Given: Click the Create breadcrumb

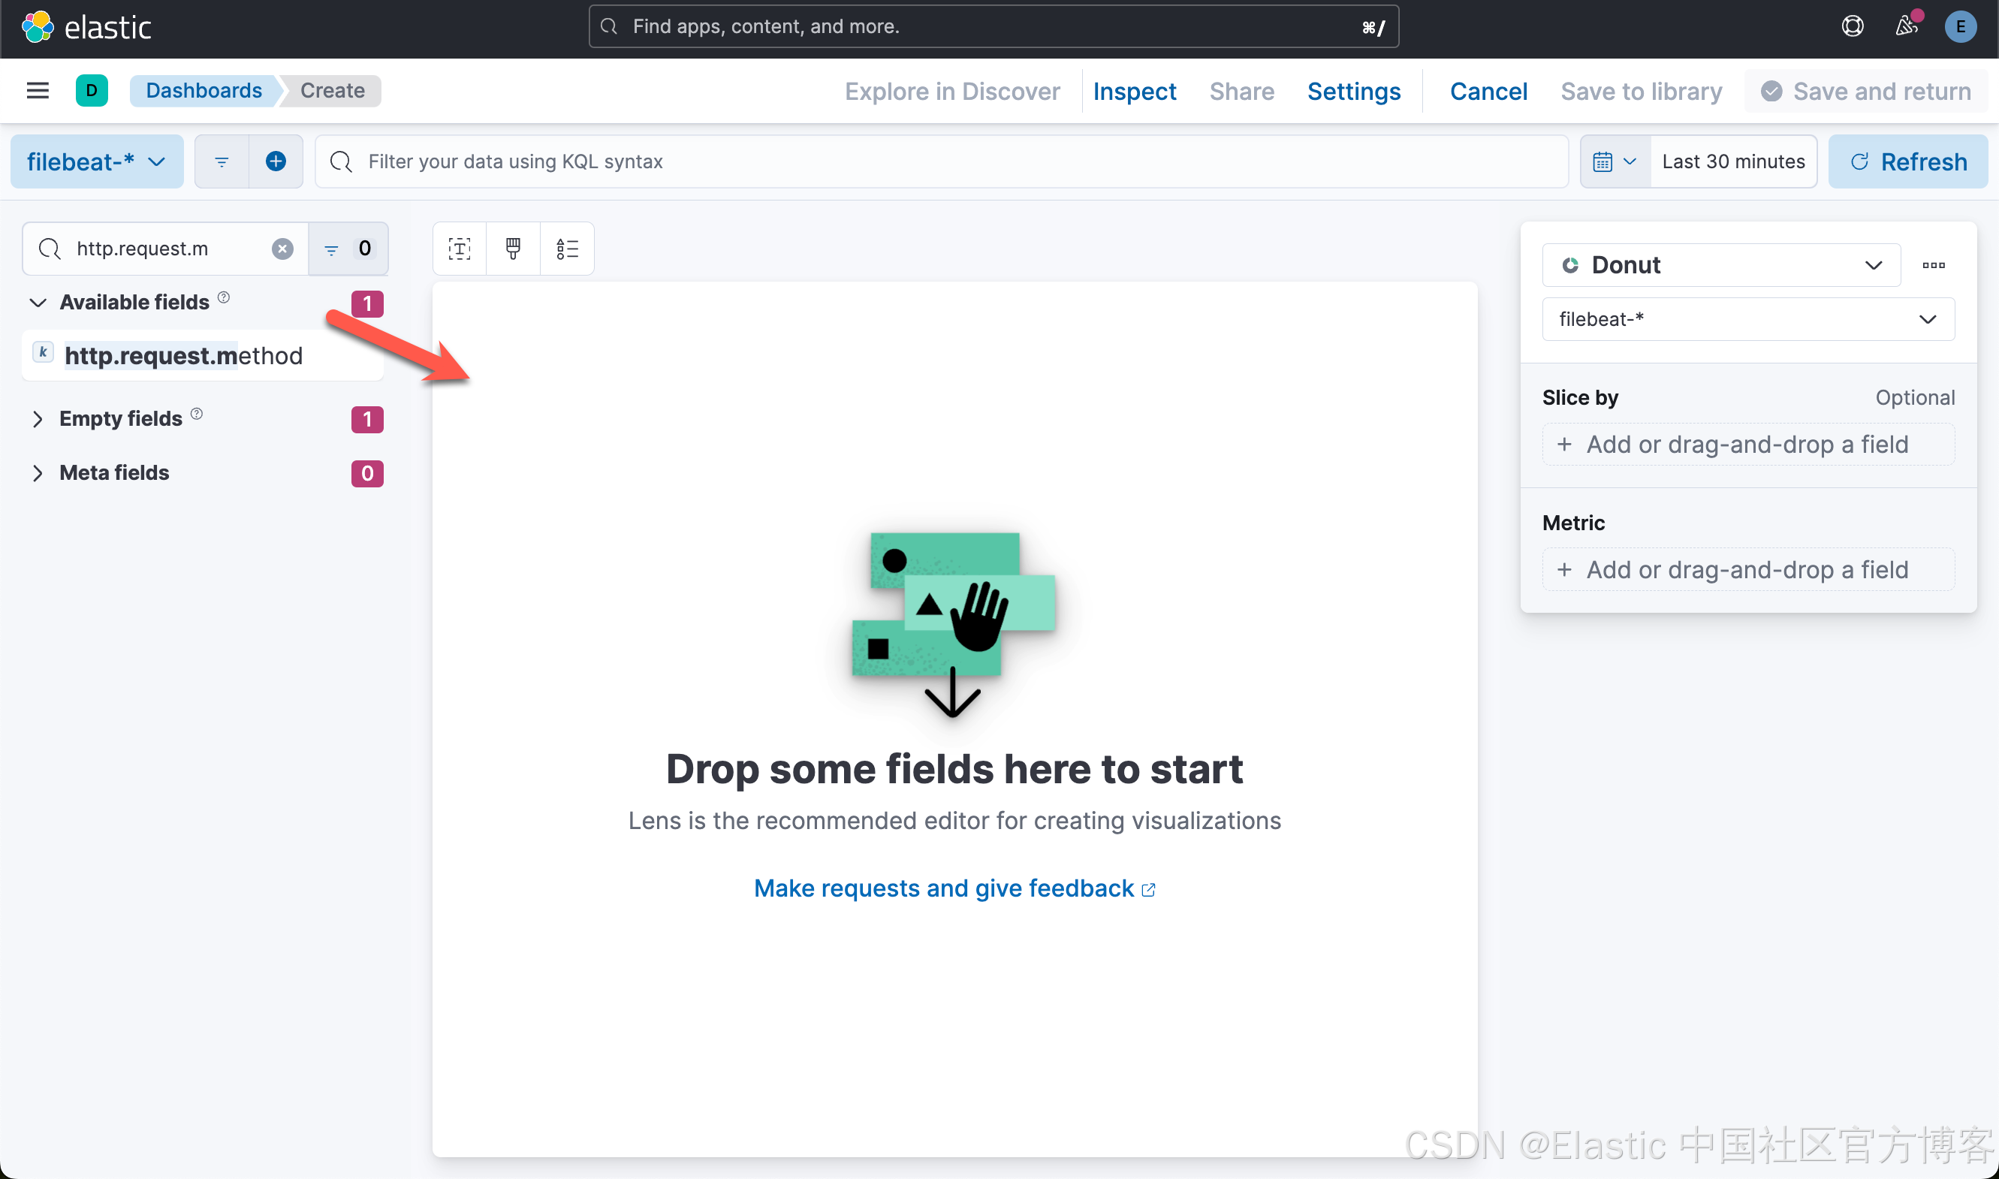Looking at the screenshot, I should (x=332, y=91).
